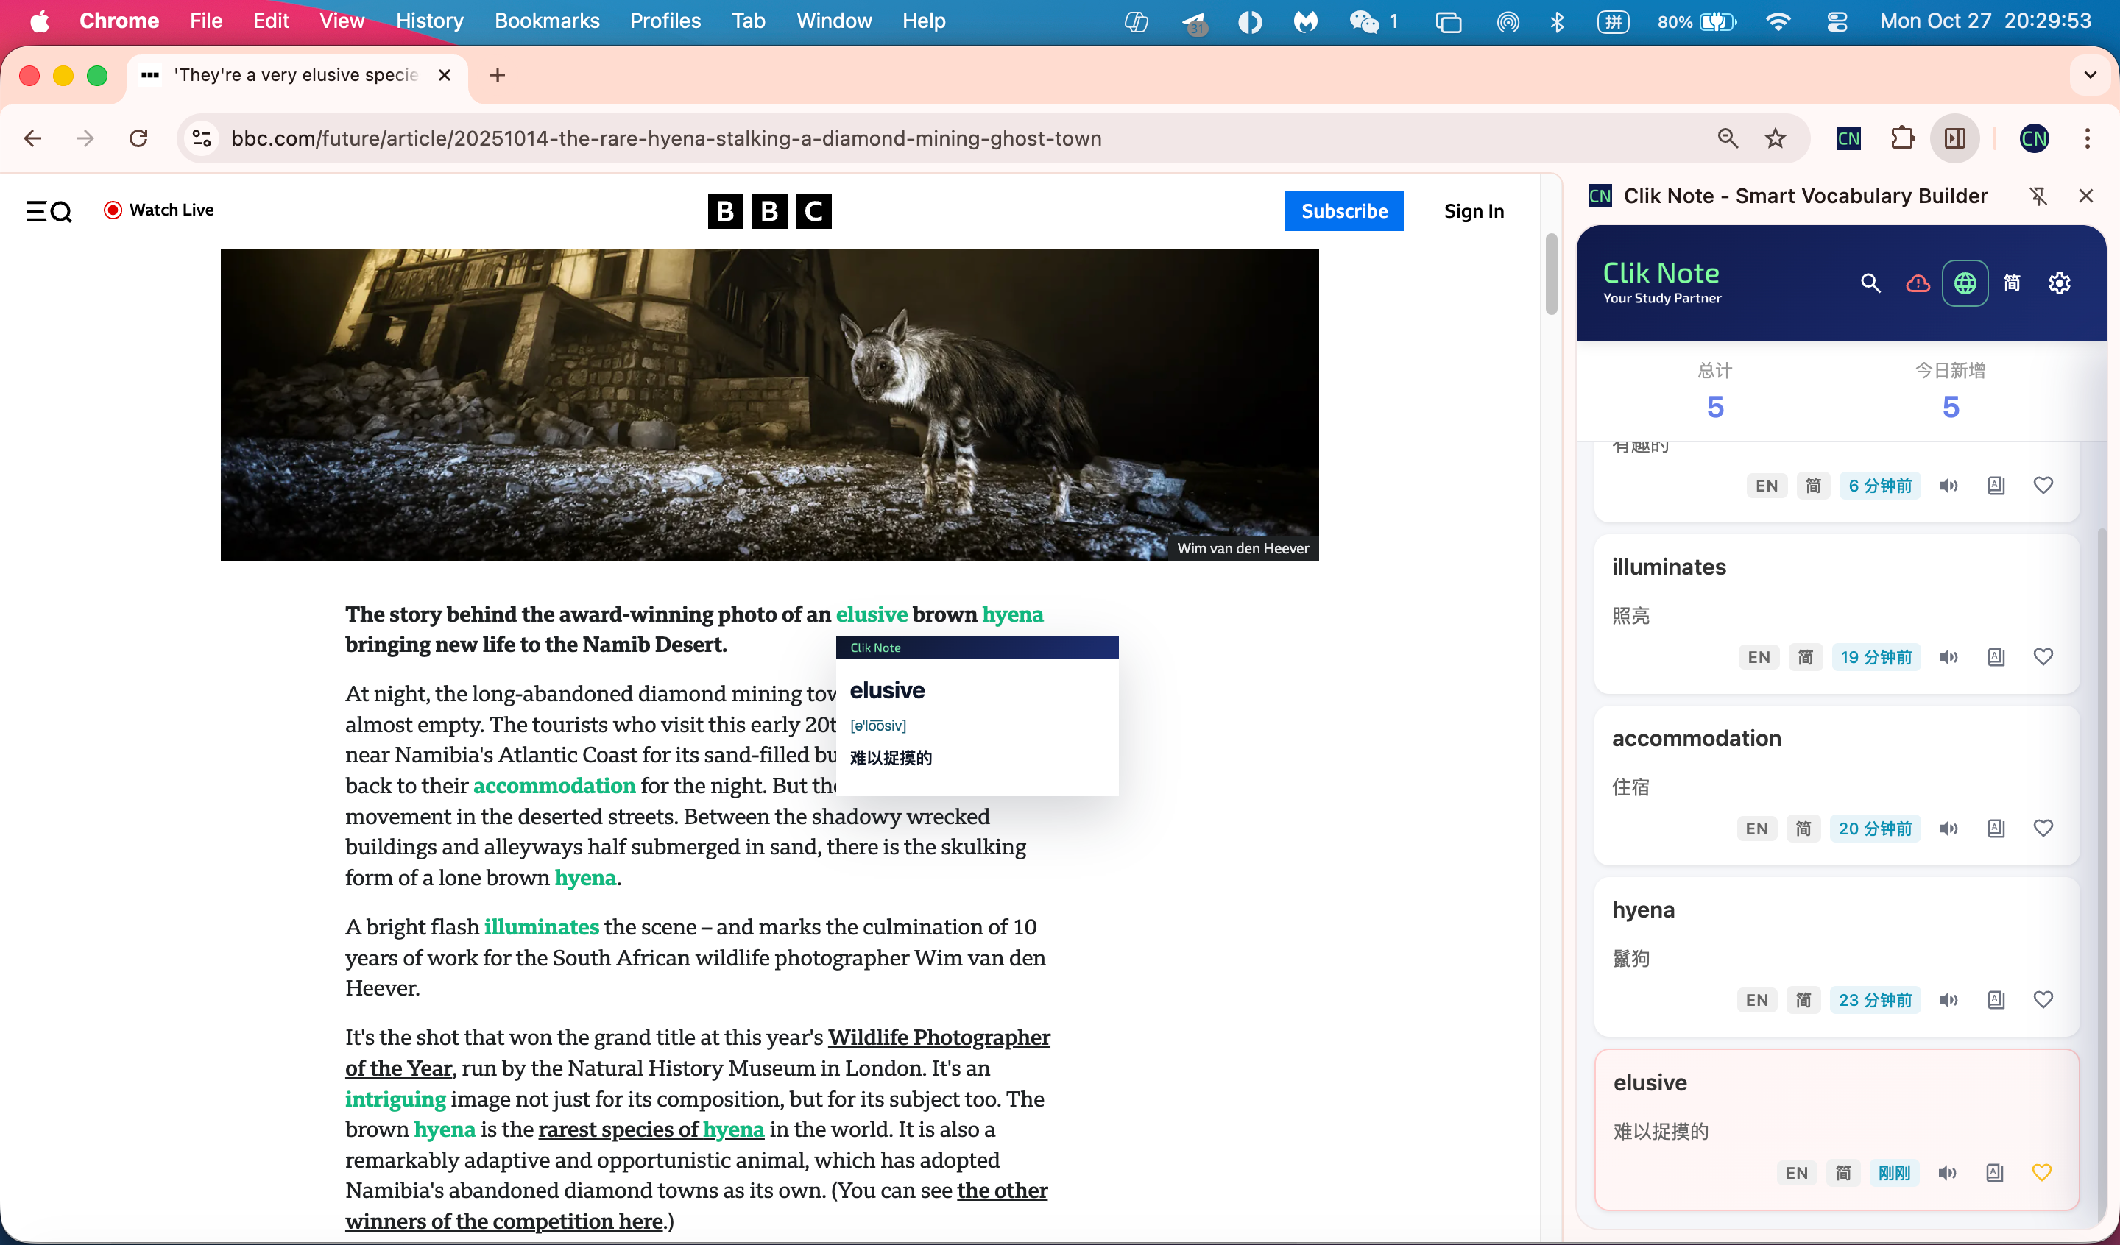Open Chrome's three-dot menu
Image resolution: width=2120 pixels, height=1245 pixels.
click(2088, 139)
